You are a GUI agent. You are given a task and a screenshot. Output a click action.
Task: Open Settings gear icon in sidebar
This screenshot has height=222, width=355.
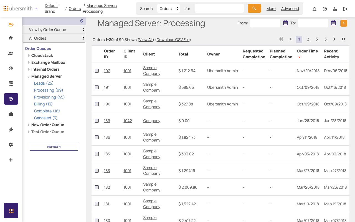11,145
